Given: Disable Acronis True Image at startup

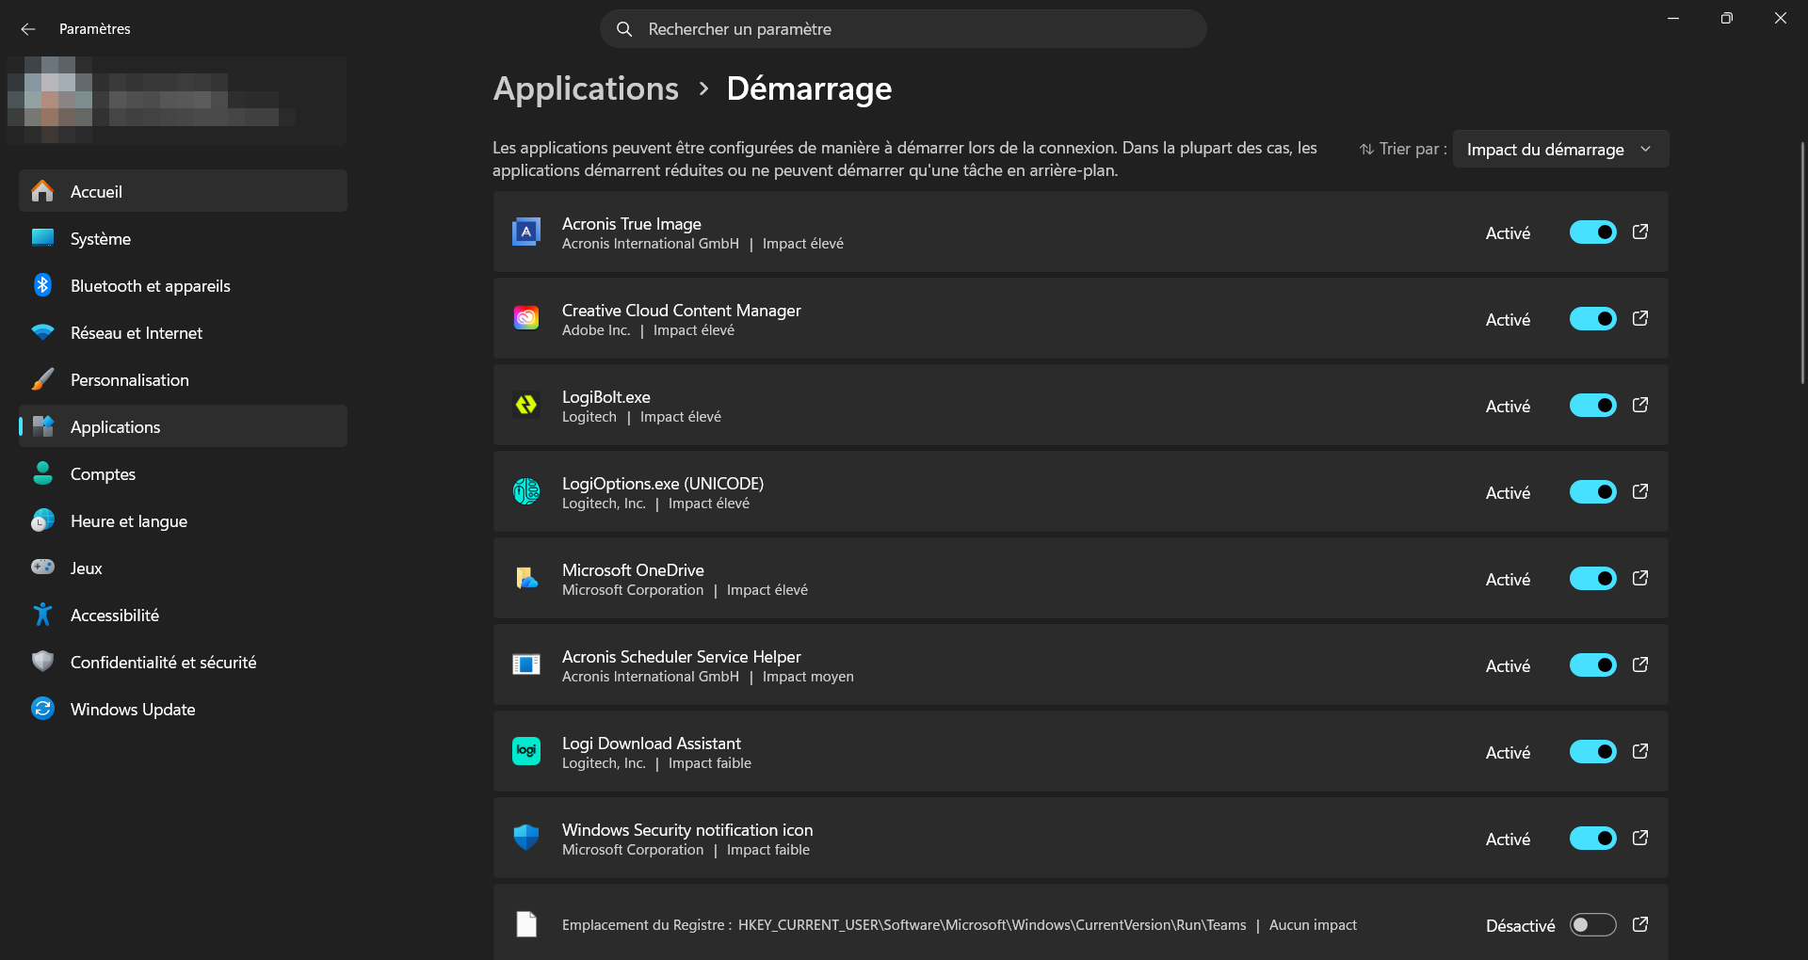Looking at the screenshot, I should click(1592, 232).
